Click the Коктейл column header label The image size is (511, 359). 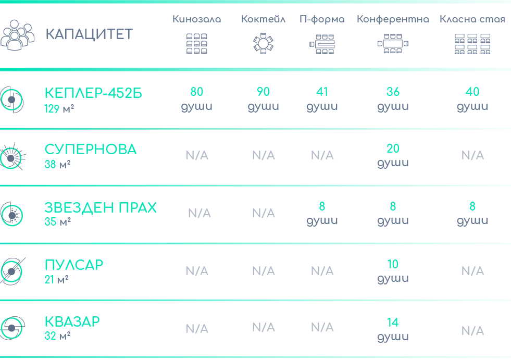point(263,20)
